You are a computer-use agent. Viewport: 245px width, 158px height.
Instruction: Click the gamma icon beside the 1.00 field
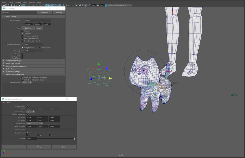(x=98, y=5)
